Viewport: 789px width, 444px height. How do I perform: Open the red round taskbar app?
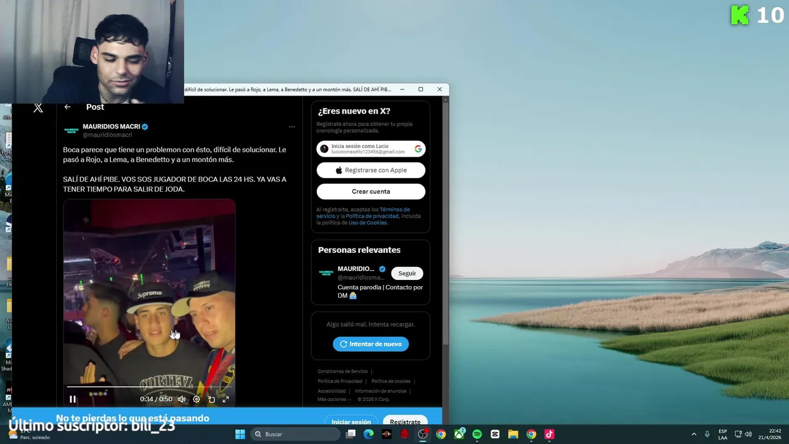coord(404,434)
